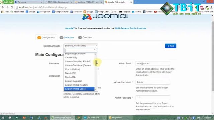Go to the Database installer step tab
Image resolution: width=214 pixels, height=120 pixels.
[x=67, y=38]
